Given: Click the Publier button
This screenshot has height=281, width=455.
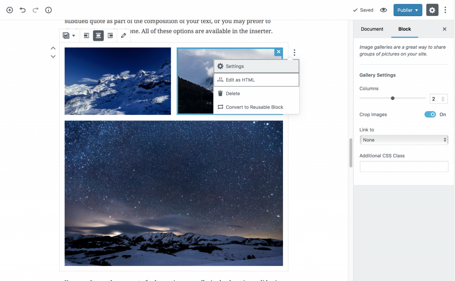Looking at the screenshot, I should [x=408, y=10].
